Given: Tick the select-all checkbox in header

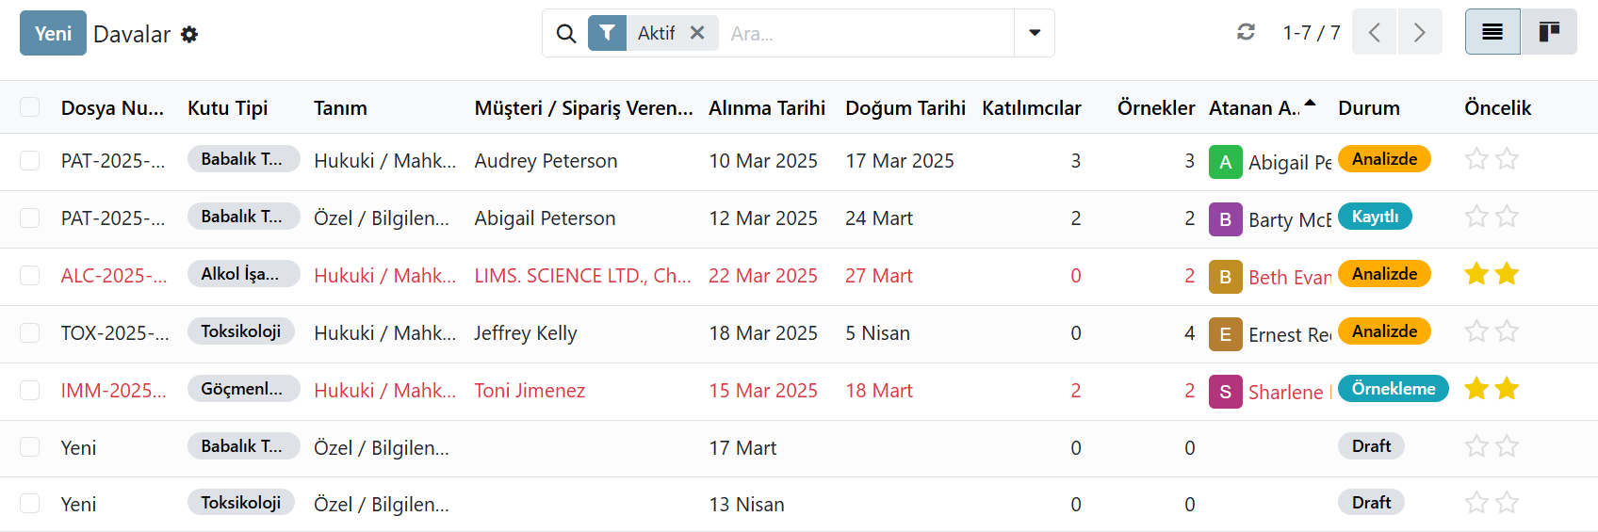Looking at the screenshot, I should coord(30,107).
